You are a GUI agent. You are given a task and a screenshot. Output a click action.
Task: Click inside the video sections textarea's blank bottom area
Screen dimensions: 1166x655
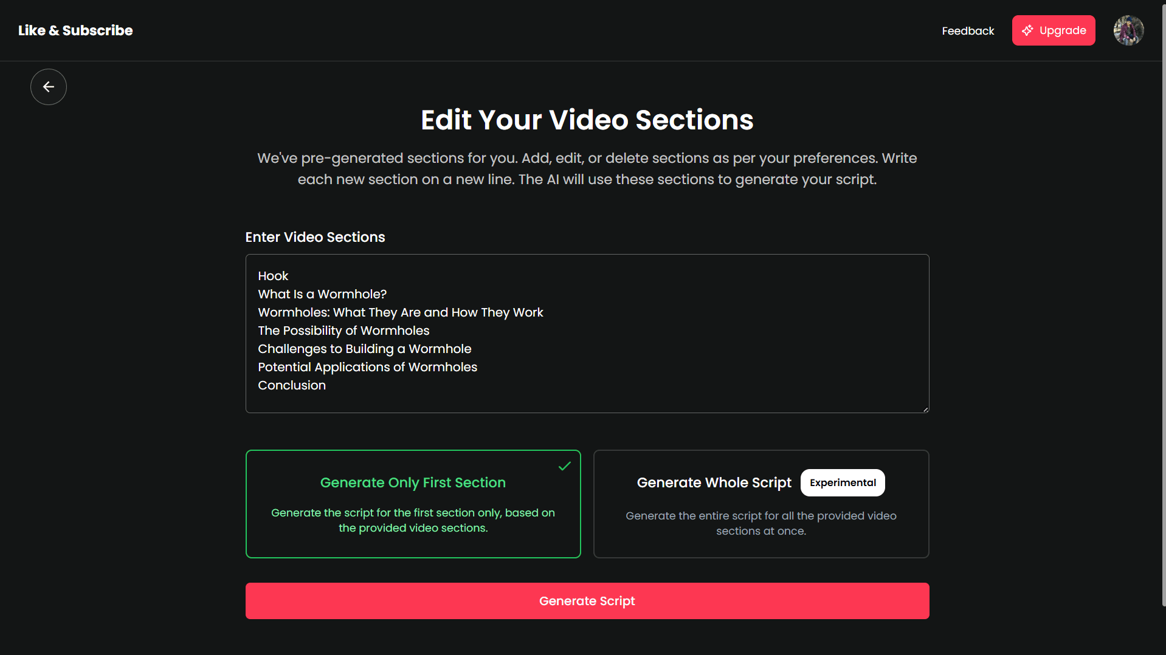(587, 402)
